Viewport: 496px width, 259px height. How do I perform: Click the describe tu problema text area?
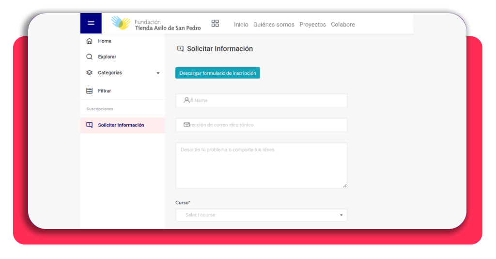pyautogui.click(x=262, y=165)
